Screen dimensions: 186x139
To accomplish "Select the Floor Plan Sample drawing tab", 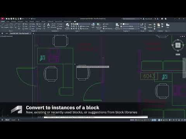I will pos(19,33).
